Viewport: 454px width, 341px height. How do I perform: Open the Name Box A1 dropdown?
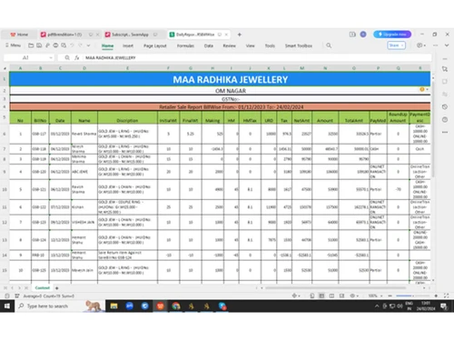click(51, 57)
